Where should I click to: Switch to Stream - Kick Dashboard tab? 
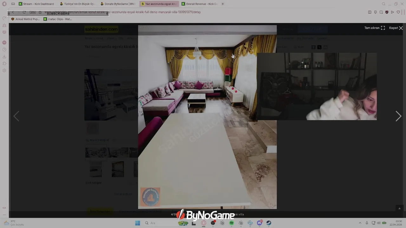click(36, 4)
